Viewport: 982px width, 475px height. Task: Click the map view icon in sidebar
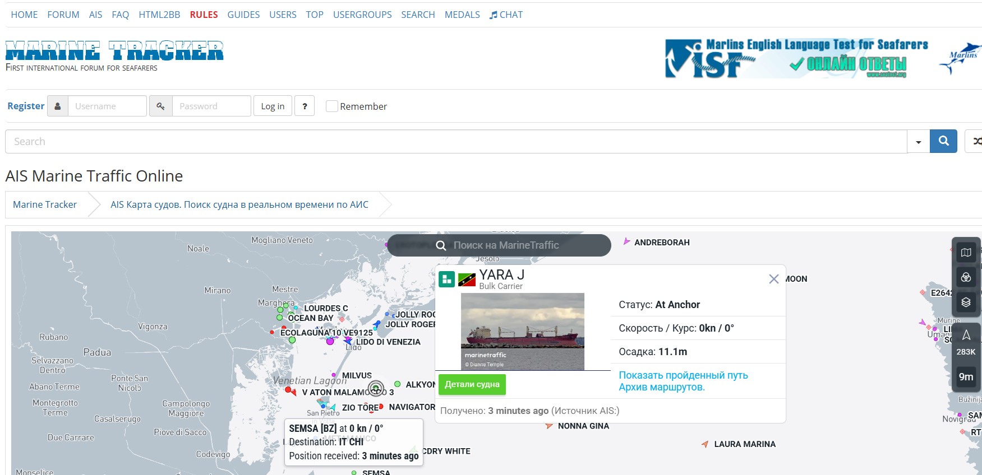[x=966, y=253]
